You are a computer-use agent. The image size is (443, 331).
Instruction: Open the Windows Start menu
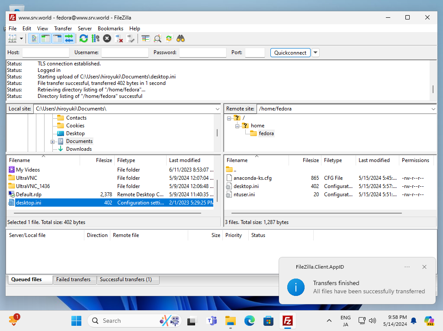pos(76,321)
